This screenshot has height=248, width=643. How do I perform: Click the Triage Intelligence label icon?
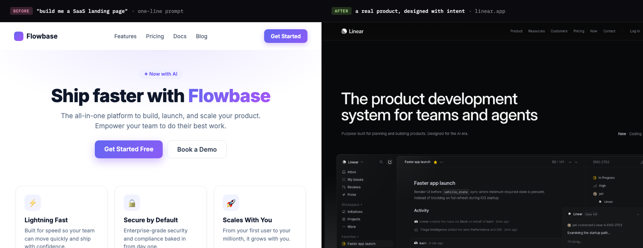click(x=416, y=230)
